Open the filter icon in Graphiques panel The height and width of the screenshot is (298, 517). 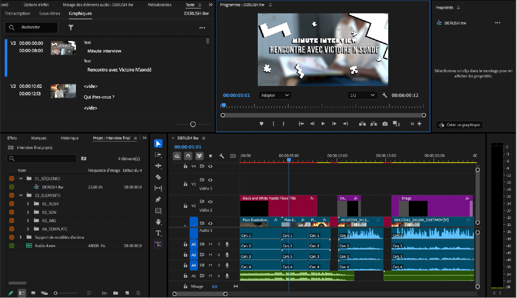tap(71, 28)
